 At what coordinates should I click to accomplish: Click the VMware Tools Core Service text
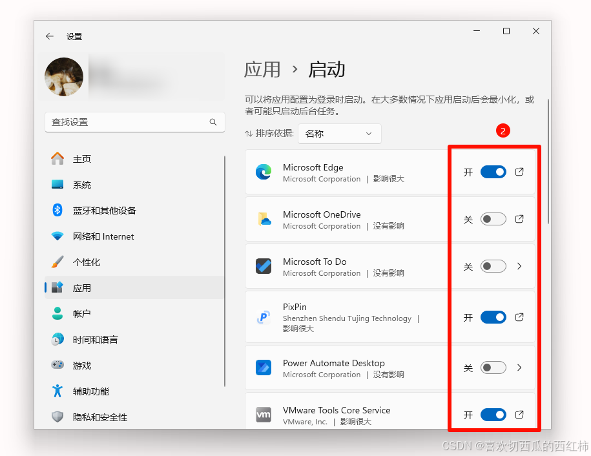[x=337, y=410]
